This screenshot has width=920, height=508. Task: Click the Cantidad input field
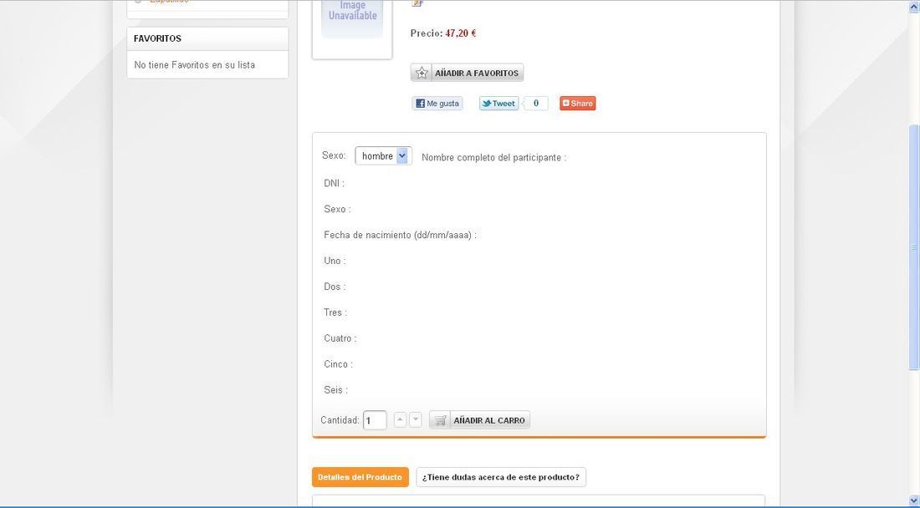pyautogui.click(x=375, y=420)
